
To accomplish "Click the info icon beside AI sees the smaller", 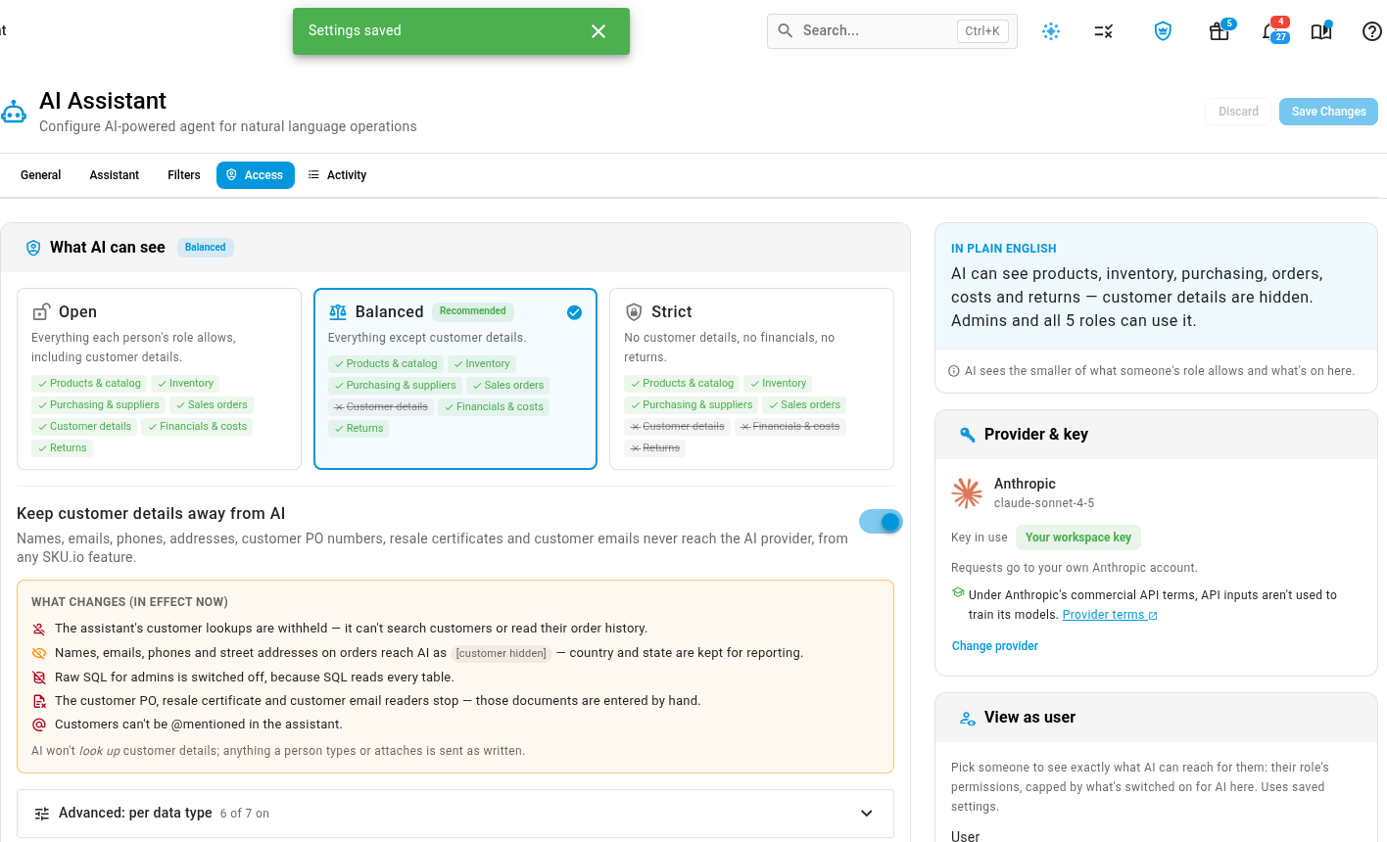I will tap(954, 371).
